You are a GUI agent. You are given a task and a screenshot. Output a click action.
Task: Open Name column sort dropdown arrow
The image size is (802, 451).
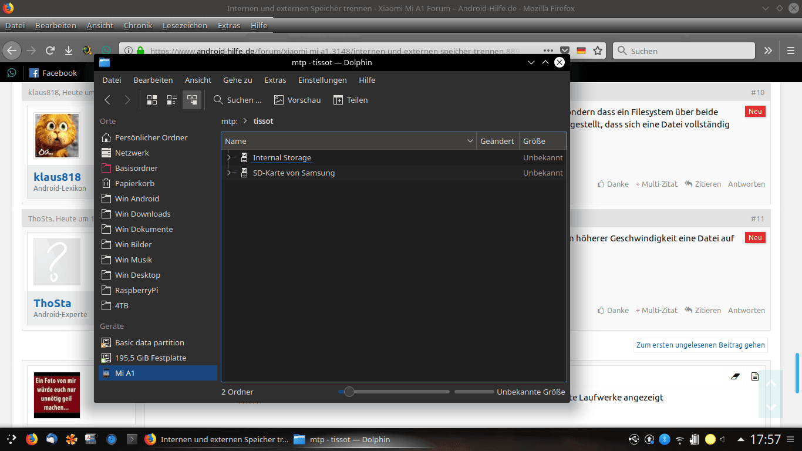point(470,141)
